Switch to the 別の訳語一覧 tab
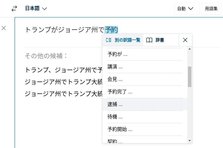This screenshot has width=223, height=148. point(123,40)
